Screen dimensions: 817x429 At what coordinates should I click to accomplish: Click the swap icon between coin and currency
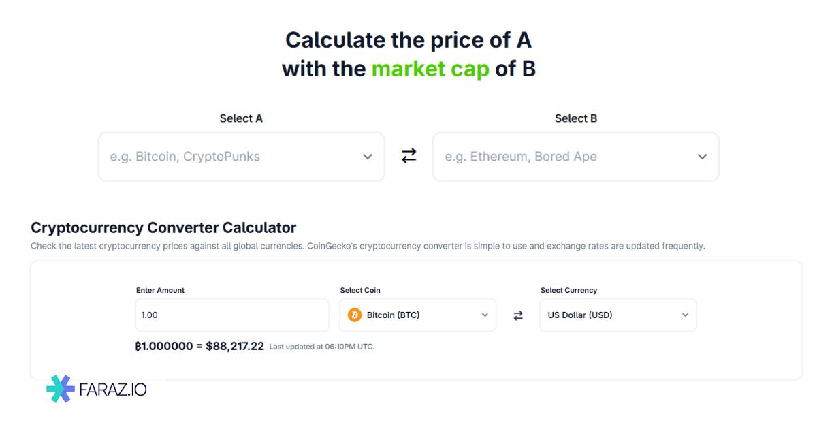point(518,315)
